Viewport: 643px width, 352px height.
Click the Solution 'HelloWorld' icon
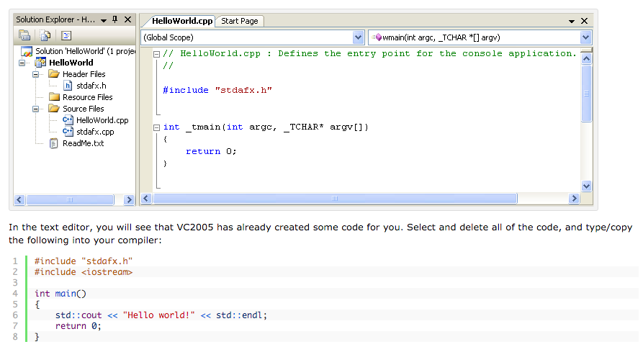[27, 51]
